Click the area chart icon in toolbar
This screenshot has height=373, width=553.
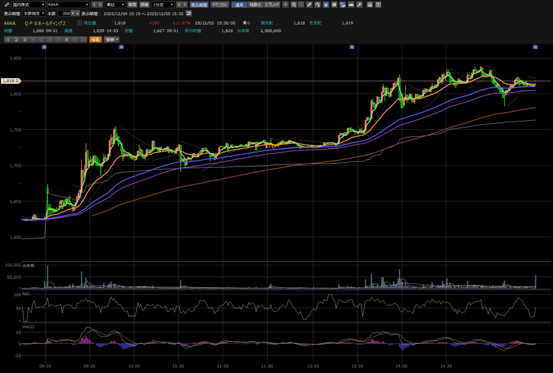tap(351, 5)
